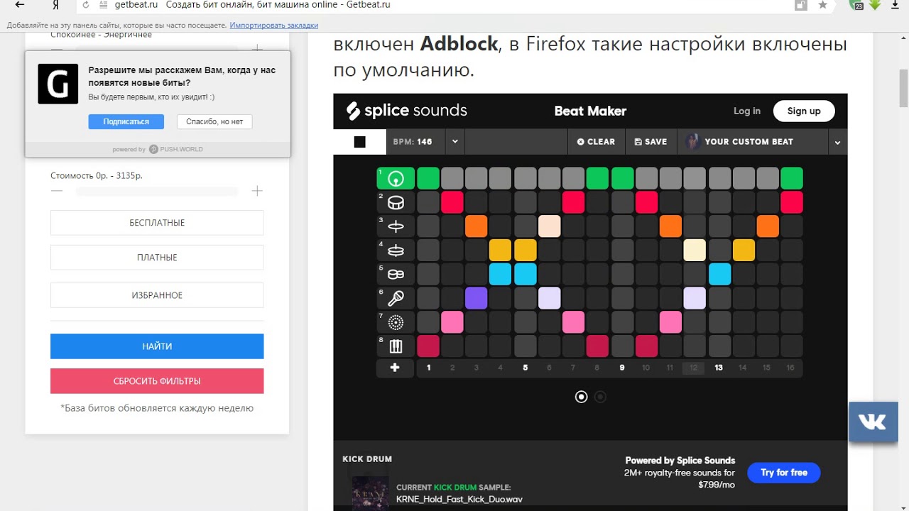Open the Splice Sounds logo link
Viewport: 909px width, 511px height.
point(406,111)
